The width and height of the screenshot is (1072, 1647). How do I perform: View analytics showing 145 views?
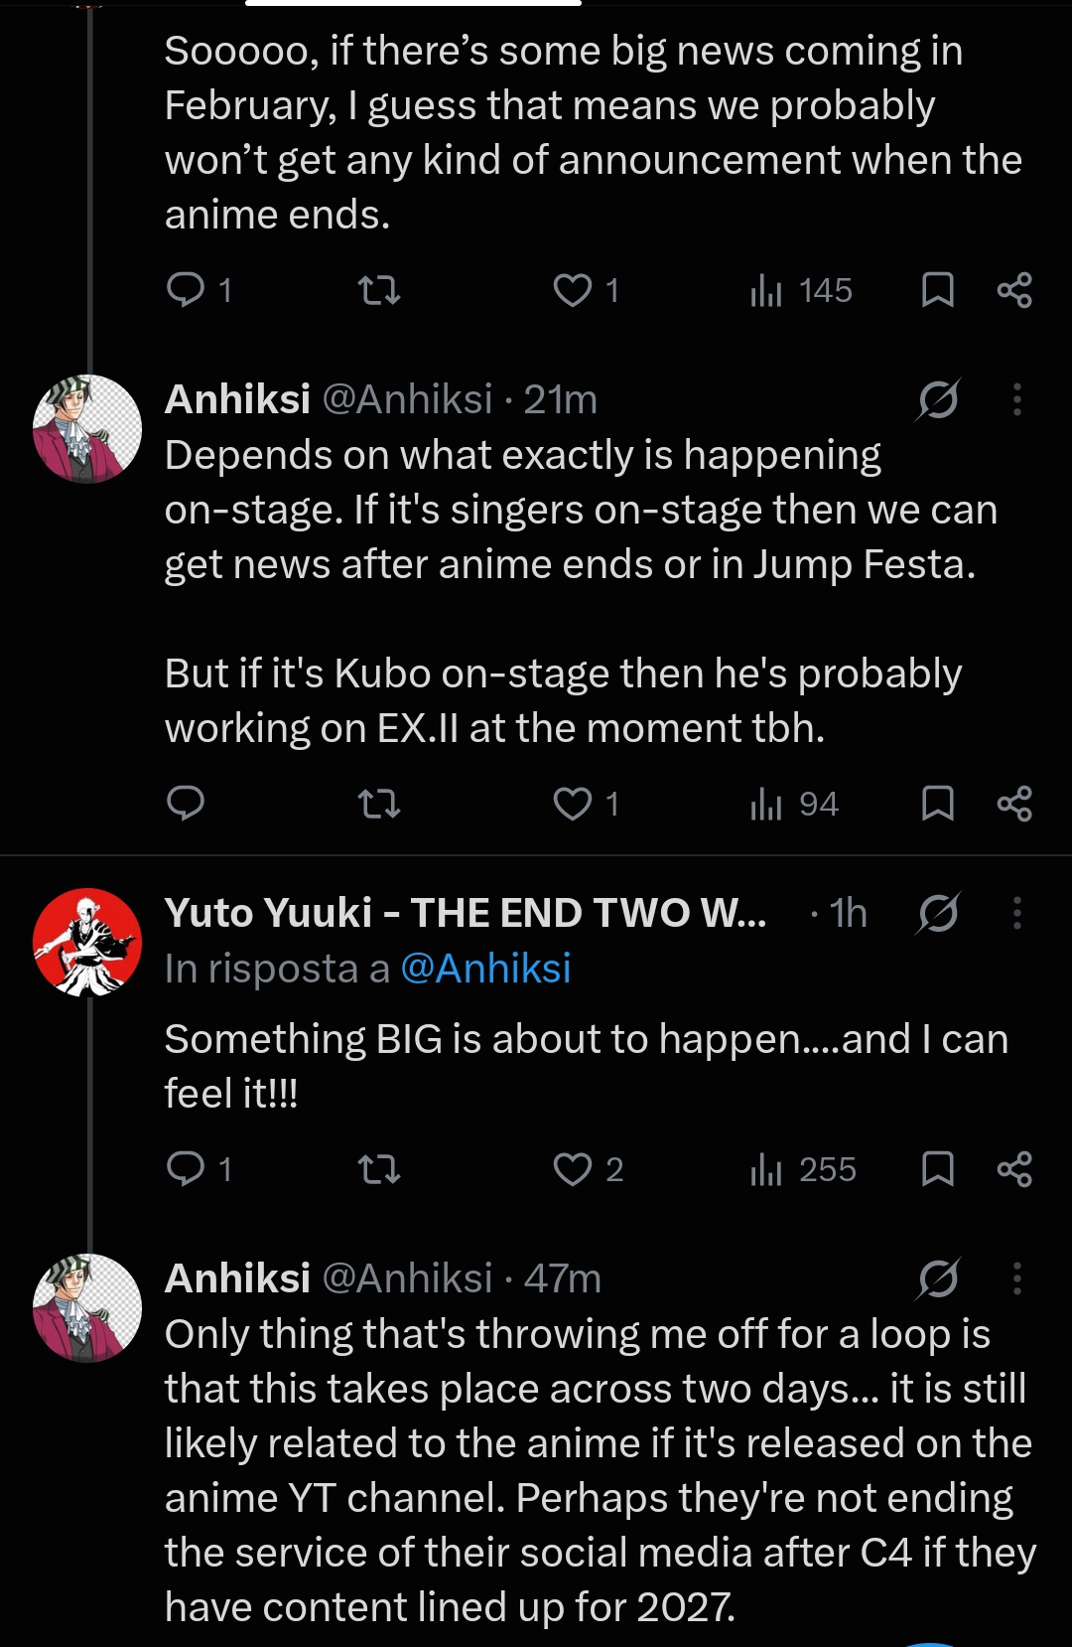click(x=801, y=290)
